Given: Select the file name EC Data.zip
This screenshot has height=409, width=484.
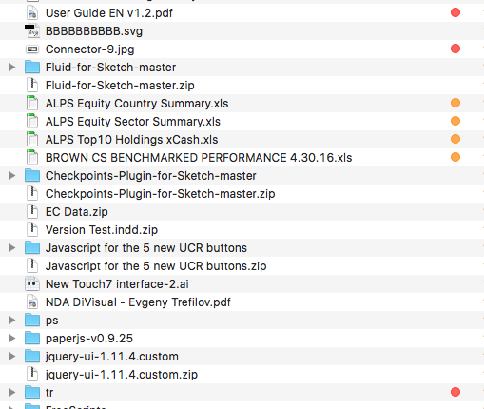Looking at the screenshot, I should pos(77,212).
